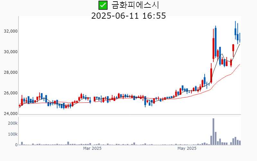This screenshot has height=161, width=257.
Task: Click the 28,000 price axis label
Action: pyautogui.click(x=11, y=72)
